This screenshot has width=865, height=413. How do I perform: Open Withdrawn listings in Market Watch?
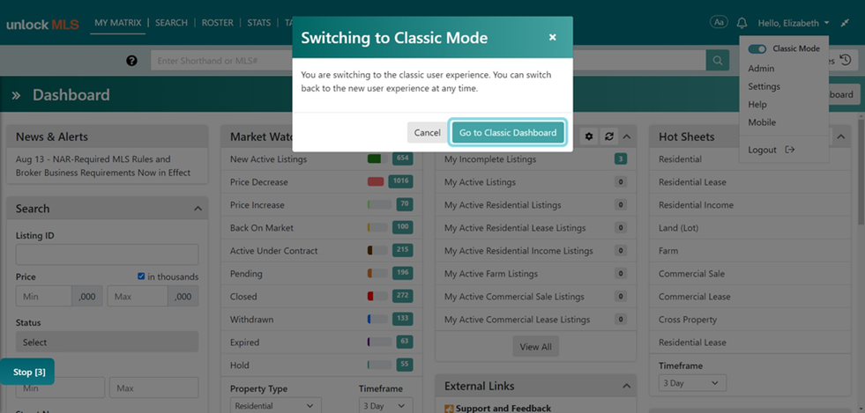251,319
